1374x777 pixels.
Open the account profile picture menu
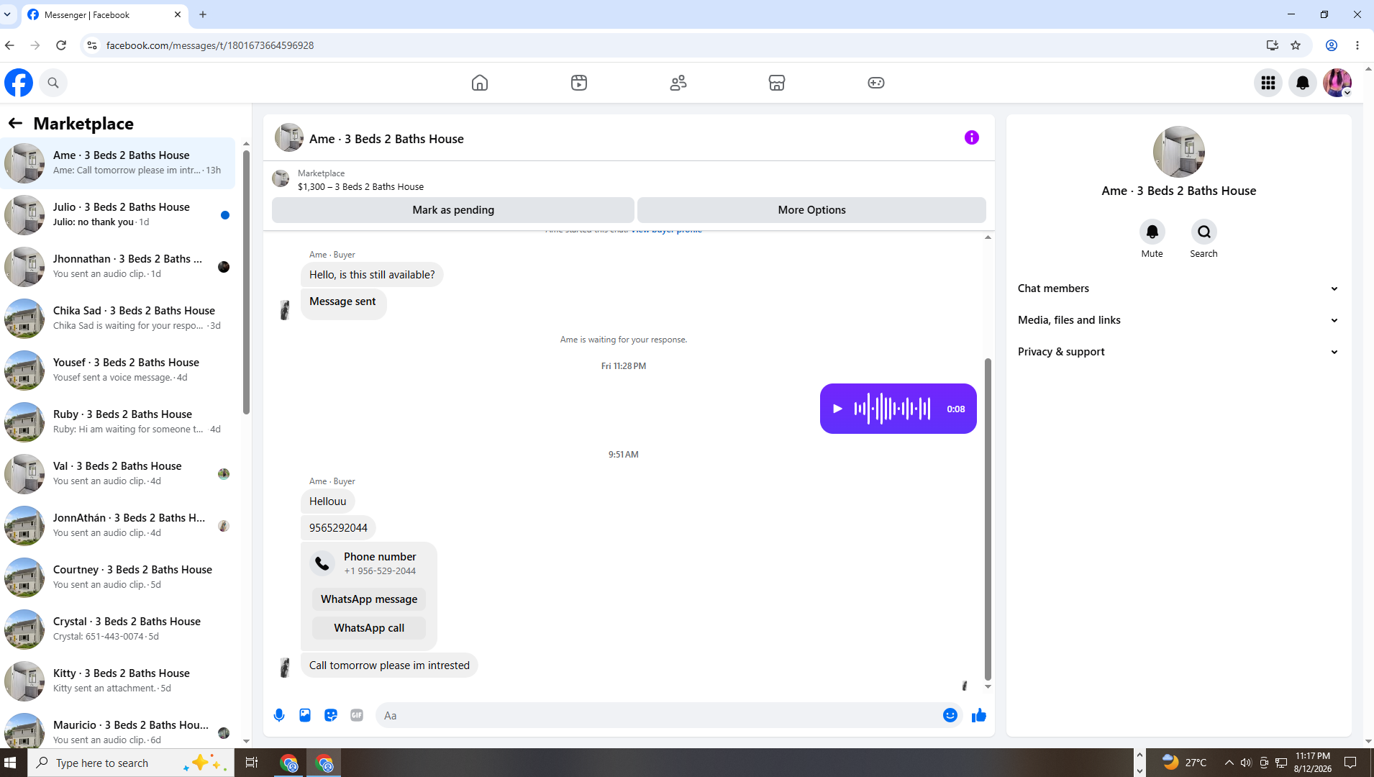tap(1337, 83)
